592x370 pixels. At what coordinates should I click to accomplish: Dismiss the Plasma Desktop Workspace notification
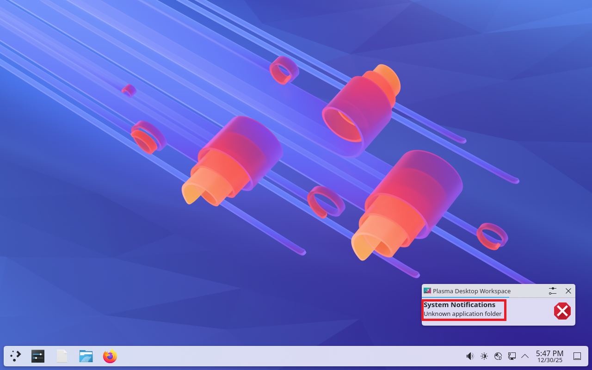tap(568, 291)
